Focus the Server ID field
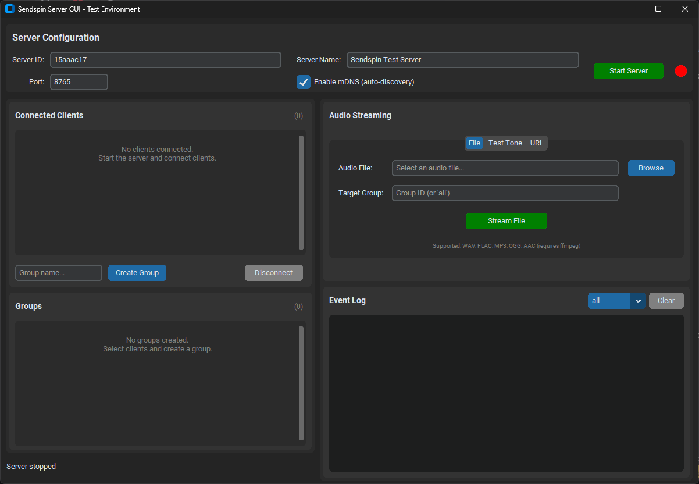The height and width of the screenshot is (484, 699). 166,60
